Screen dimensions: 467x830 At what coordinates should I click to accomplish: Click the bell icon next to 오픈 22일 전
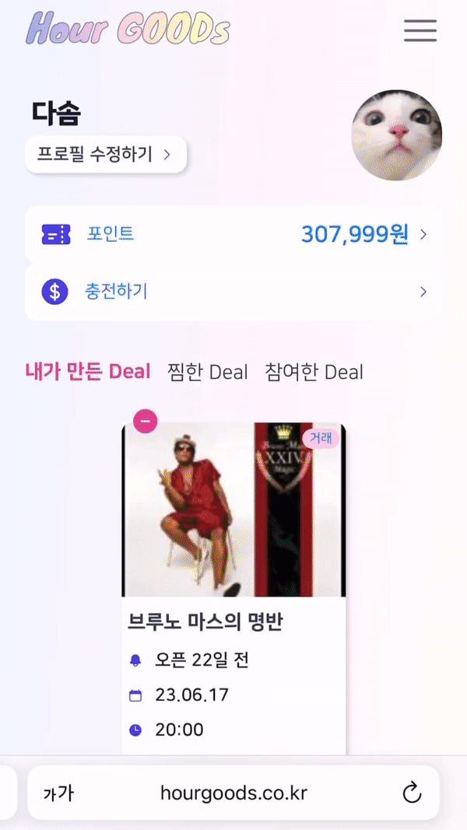coord(135,660)
